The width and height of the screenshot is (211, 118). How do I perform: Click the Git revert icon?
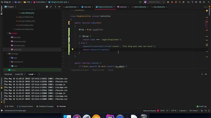pyautogui.click(x=204, y=2)
